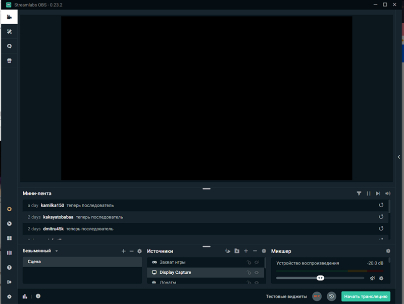The image size is (404, 304).
Task: Select the Захват игры source
Action: tap(206, 262)
